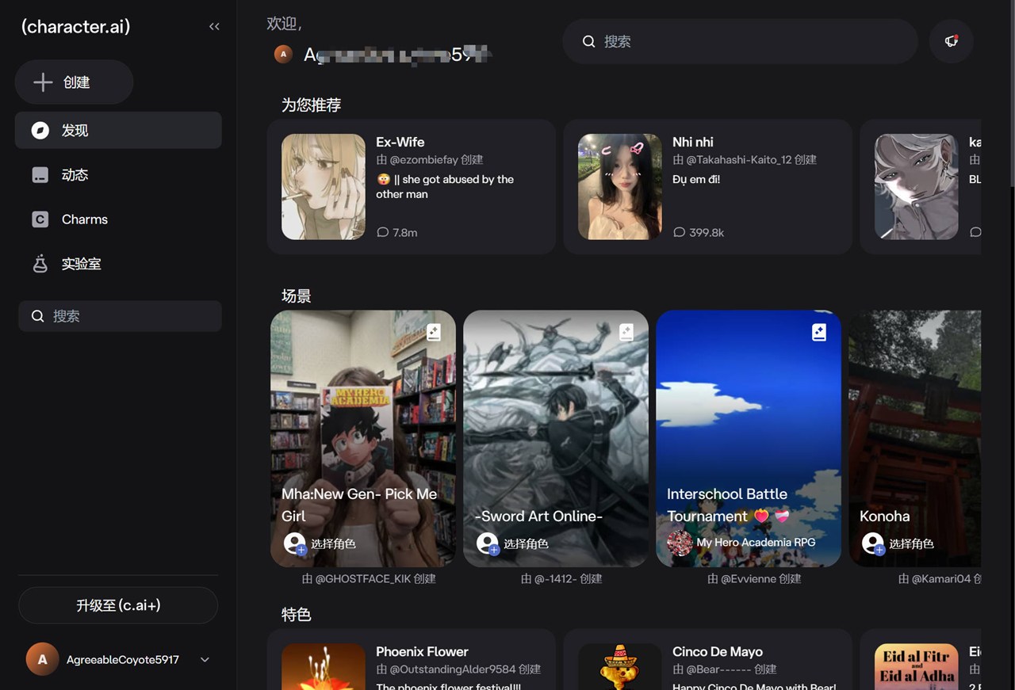1015x690 pixels.
Task: Click the (character.ai) logo
Action: click(x=76, y=27)
